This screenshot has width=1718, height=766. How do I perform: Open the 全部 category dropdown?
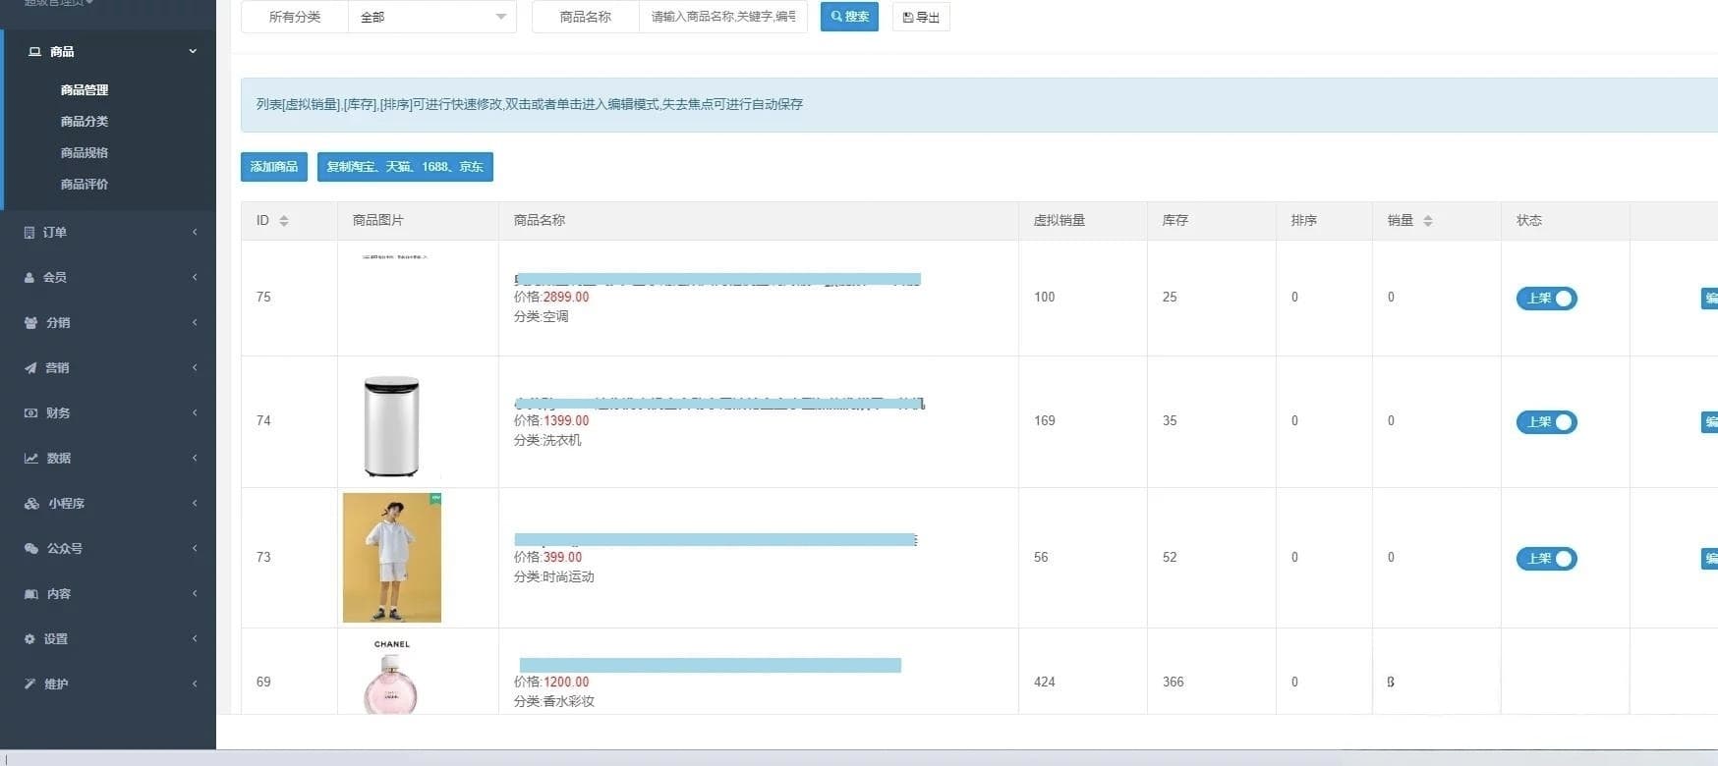(x=432, y=17)
